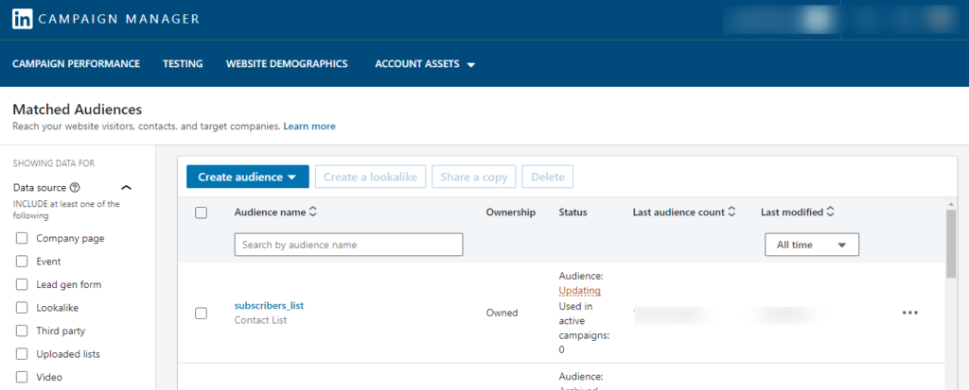Open the Website Demographics tab
Image resolution: width=969 pixels, height=390 pixels.
[287, 64]
